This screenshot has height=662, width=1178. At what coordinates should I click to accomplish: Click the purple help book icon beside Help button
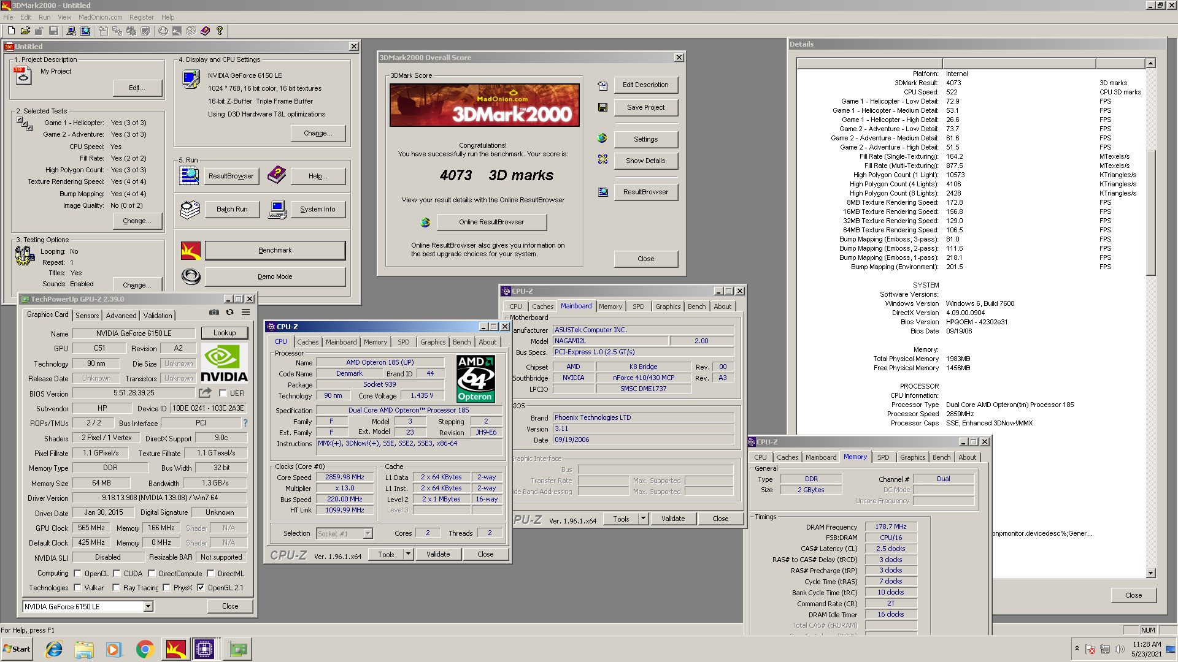(x=277, y=175)
